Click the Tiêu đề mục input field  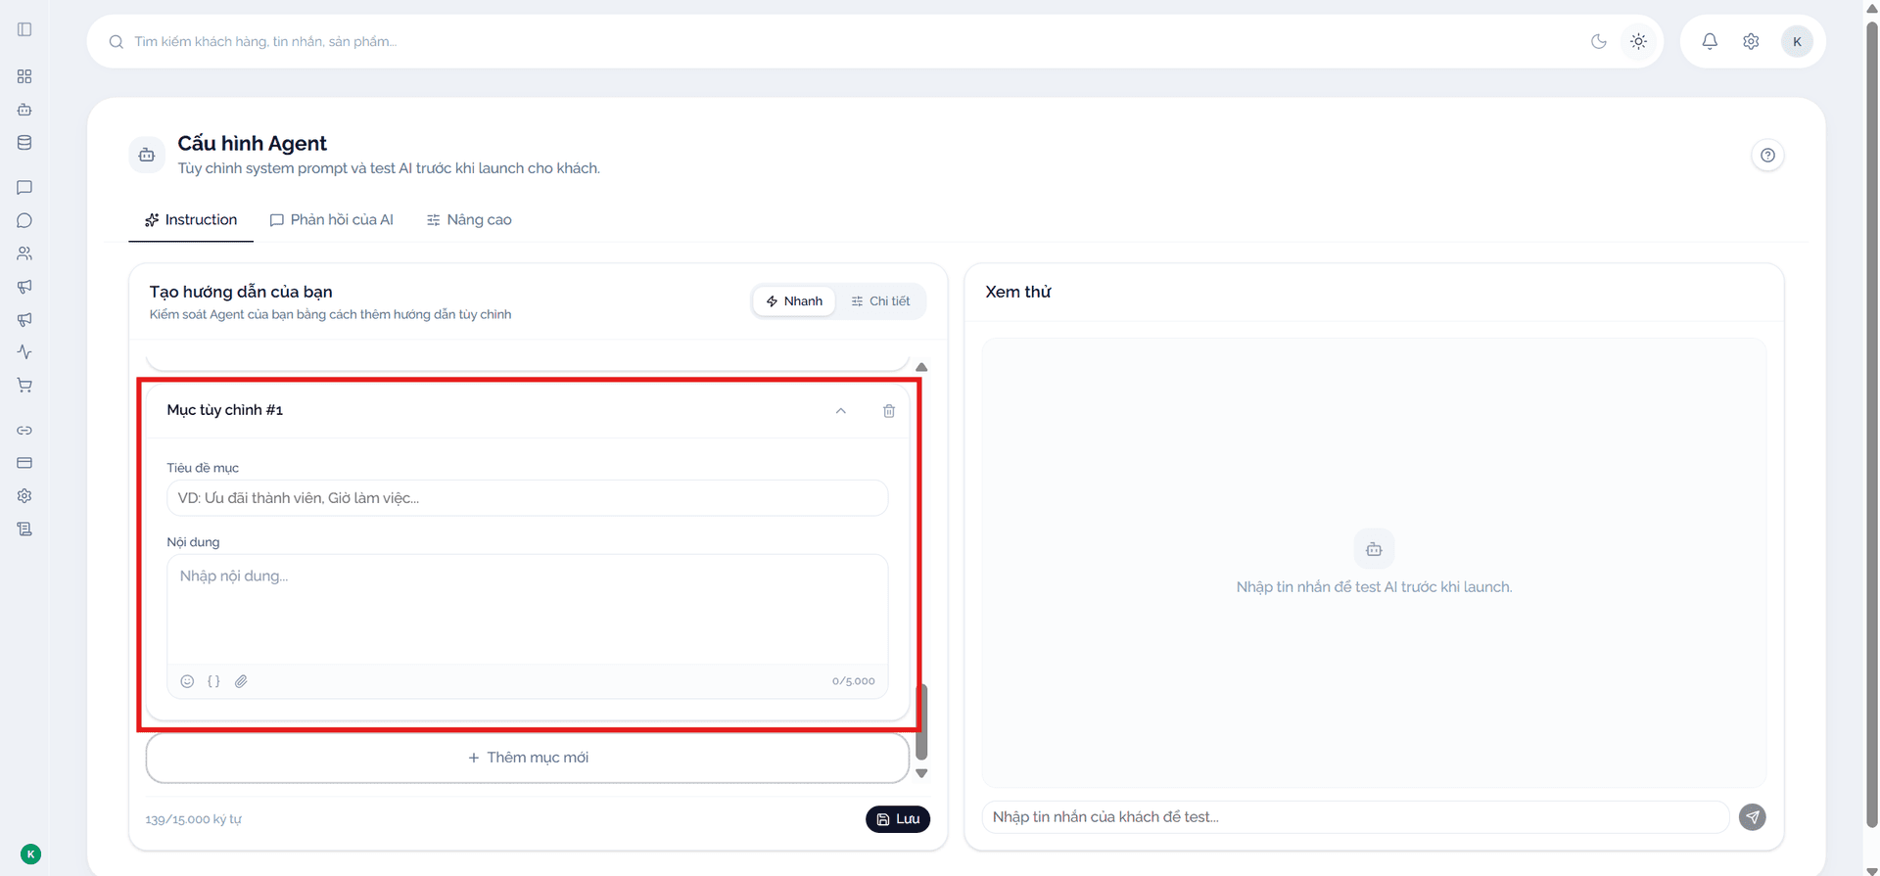tap(528, 498)
